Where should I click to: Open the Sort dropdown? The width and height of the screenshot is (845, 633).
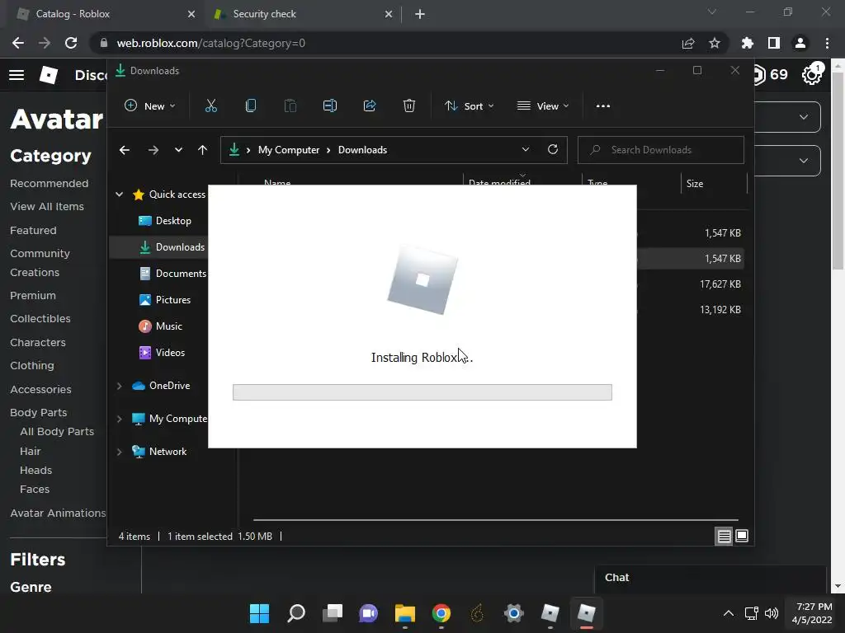coord(469,106)
